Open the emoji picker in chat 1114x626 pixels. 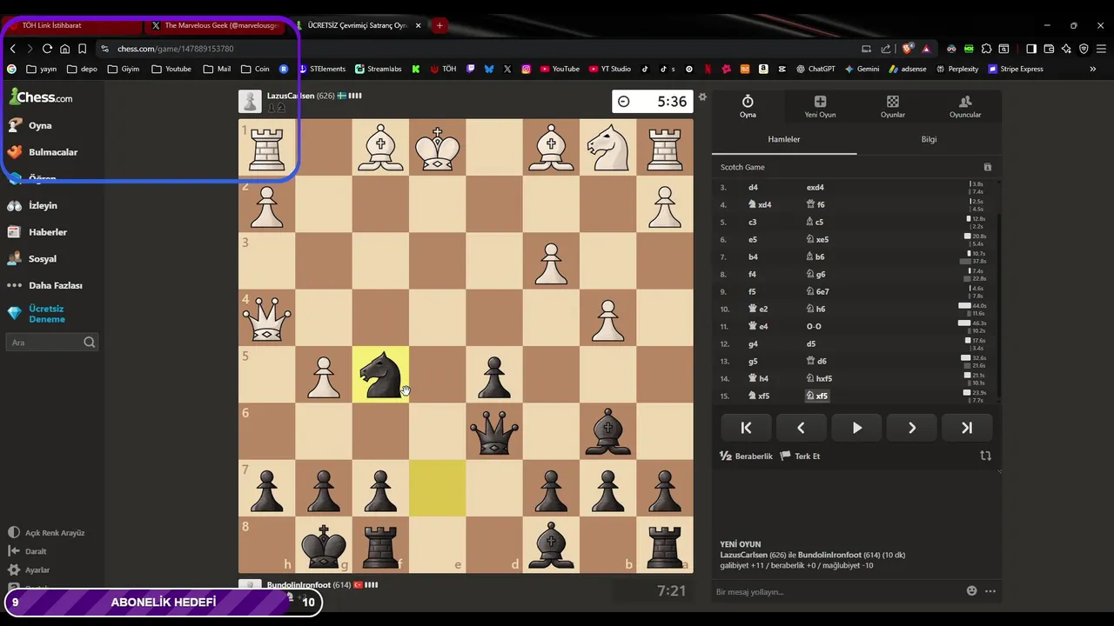972,591
